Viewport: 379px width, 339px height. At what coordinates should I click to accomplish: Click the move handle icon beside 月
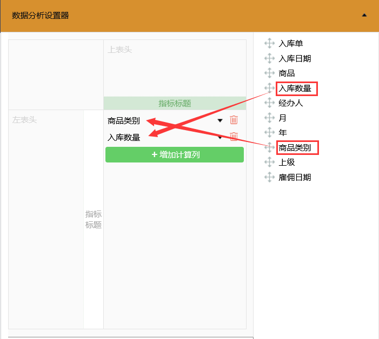point(269,118)
